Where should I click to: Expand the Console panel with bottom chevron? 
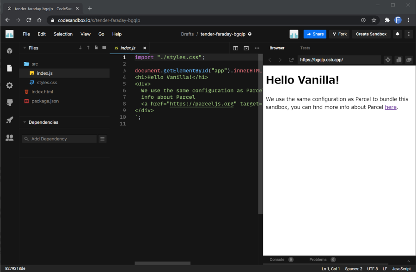tap(408, 260)
